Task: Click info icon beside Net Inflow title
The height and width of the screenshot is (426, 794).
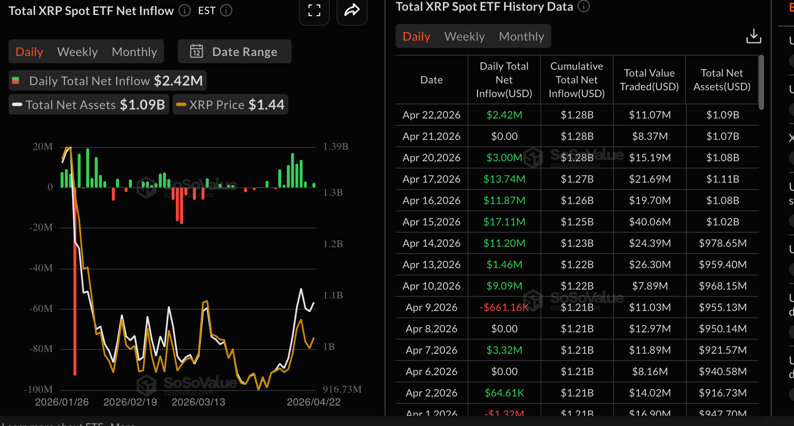Action: point(185,11)
